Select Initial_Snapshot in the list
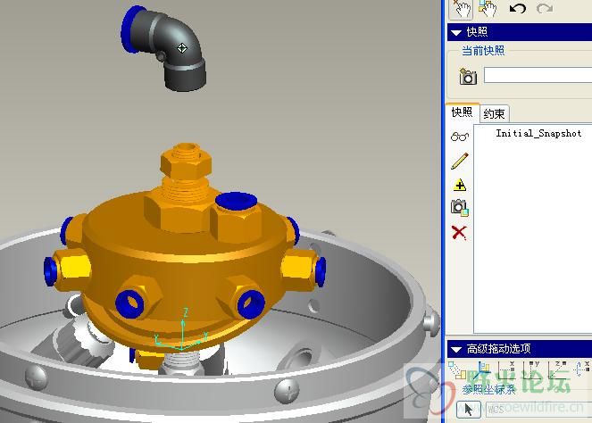 point(538,133)
